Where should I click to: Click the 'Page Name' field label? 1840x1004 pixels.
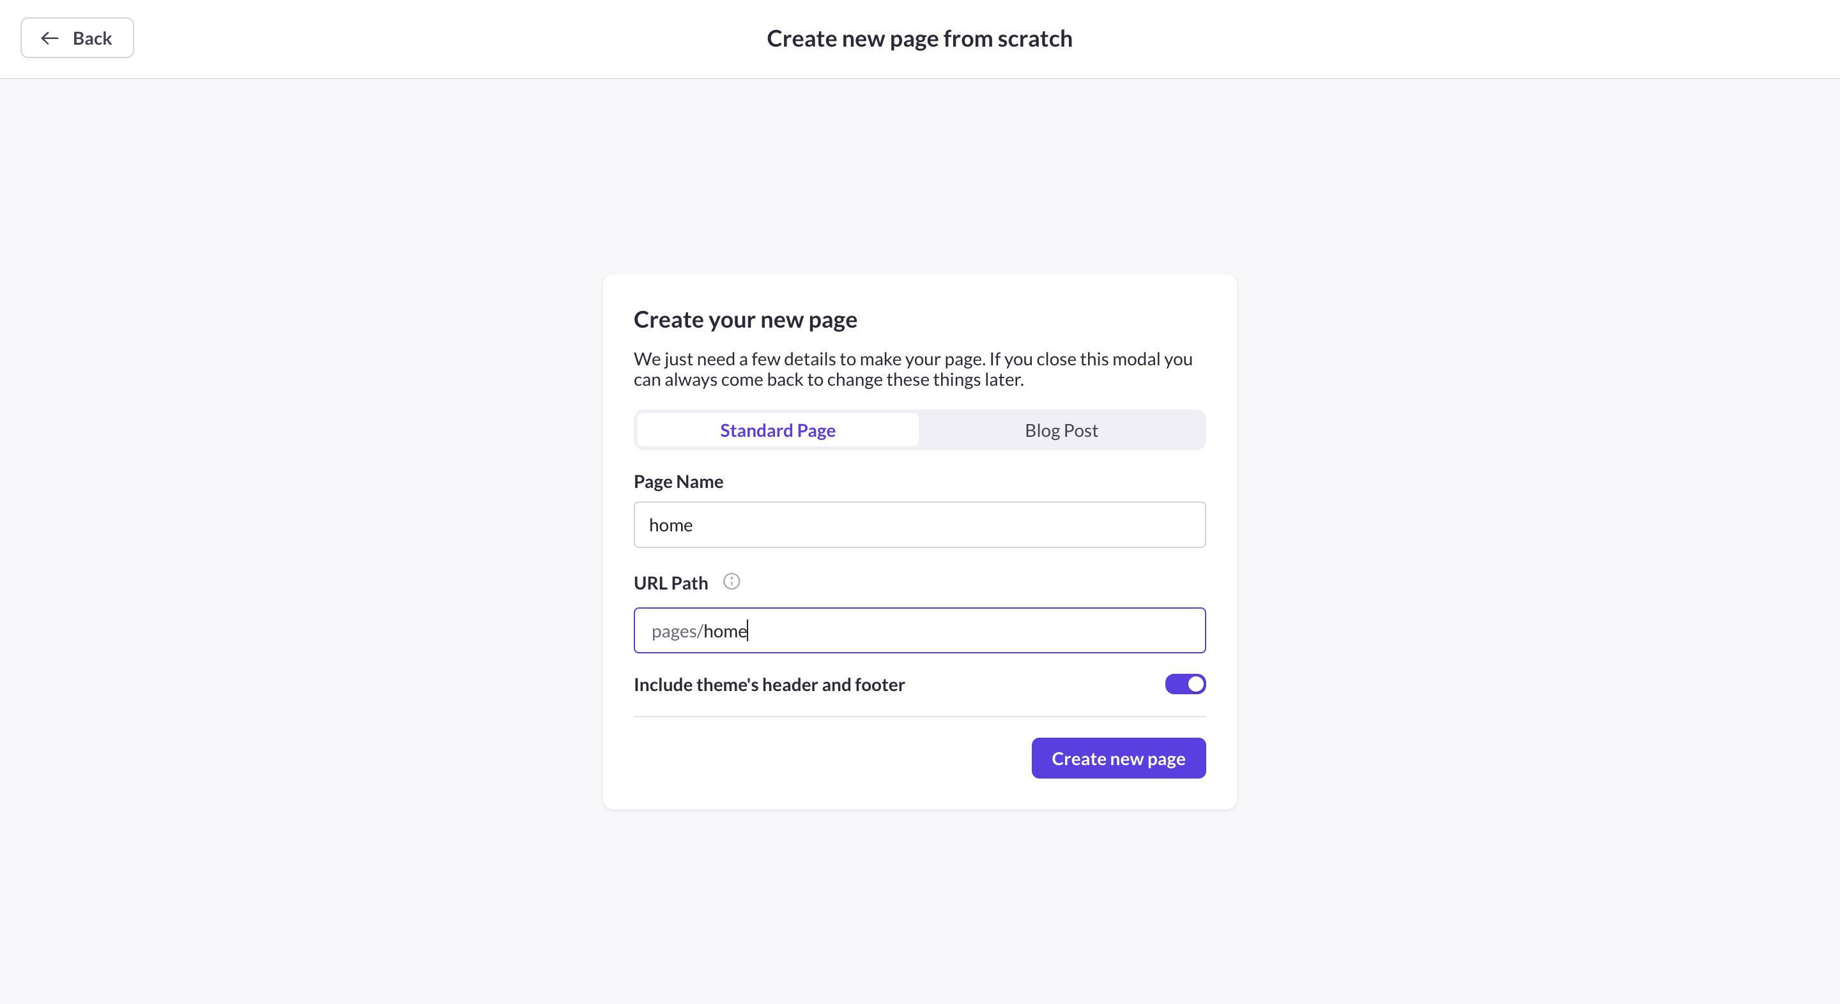(x=678, y=482)
